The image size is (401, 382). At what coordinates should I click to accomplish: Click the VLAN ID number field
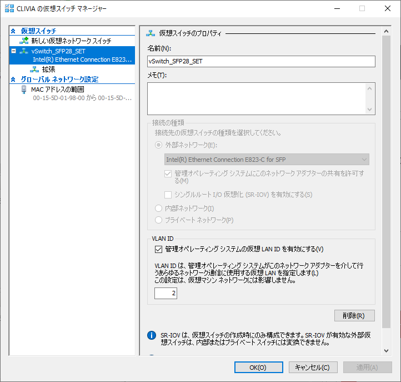pos(166,293)
